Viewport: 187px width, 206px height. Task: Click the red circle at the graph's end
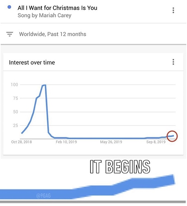coord(172,136)
